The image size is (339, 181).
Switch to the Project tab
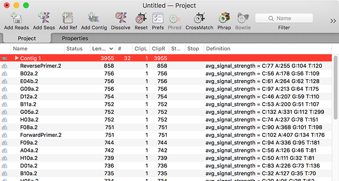[27, 38]
